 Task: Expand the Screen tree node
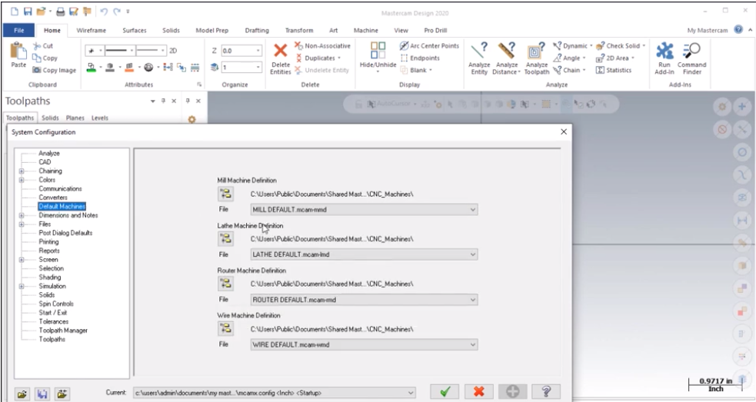click(22, 260)
